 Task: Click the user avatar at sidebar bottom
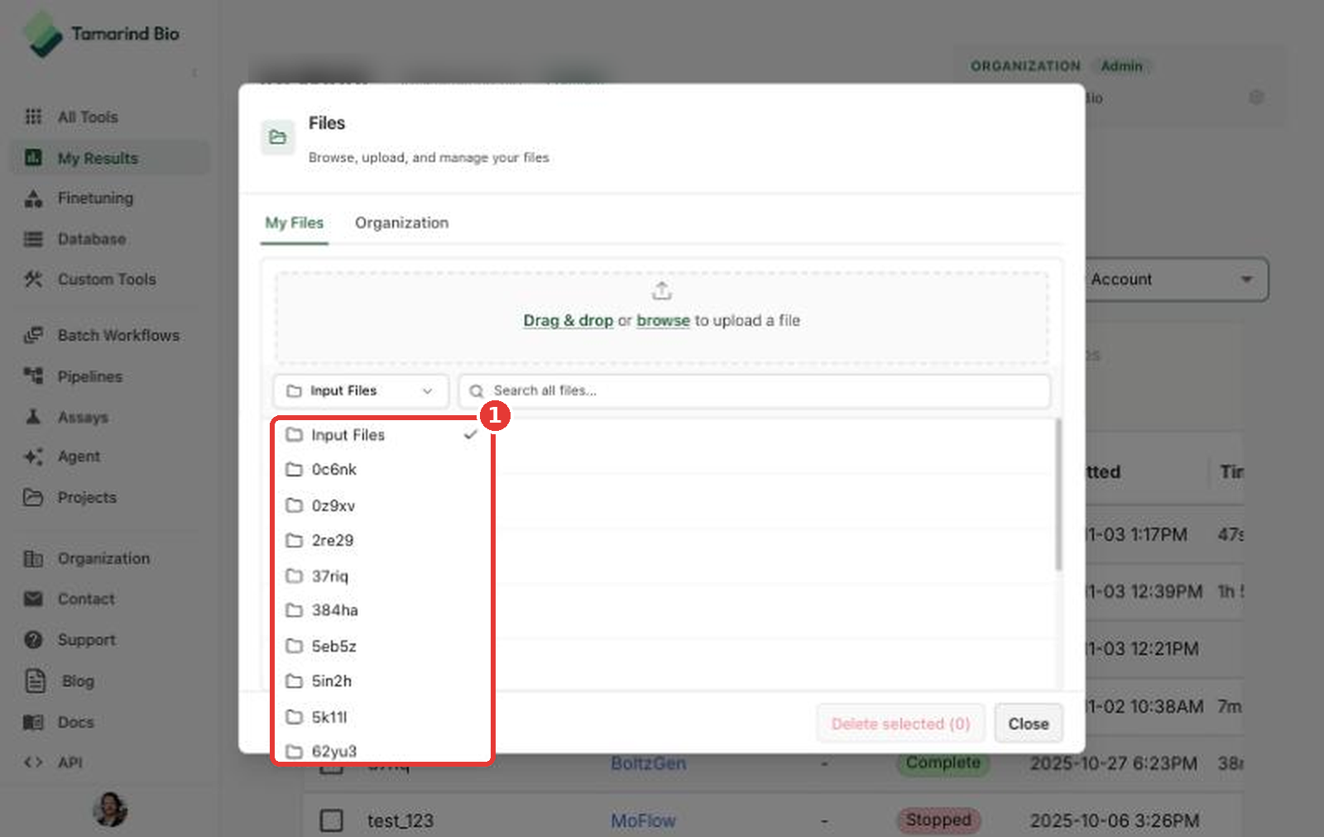pos(110,809)
